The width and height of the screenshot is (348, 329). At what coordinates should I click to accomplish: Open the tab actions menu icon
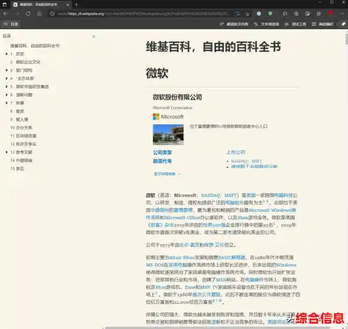pyautogui.click(x=5, y=5)
